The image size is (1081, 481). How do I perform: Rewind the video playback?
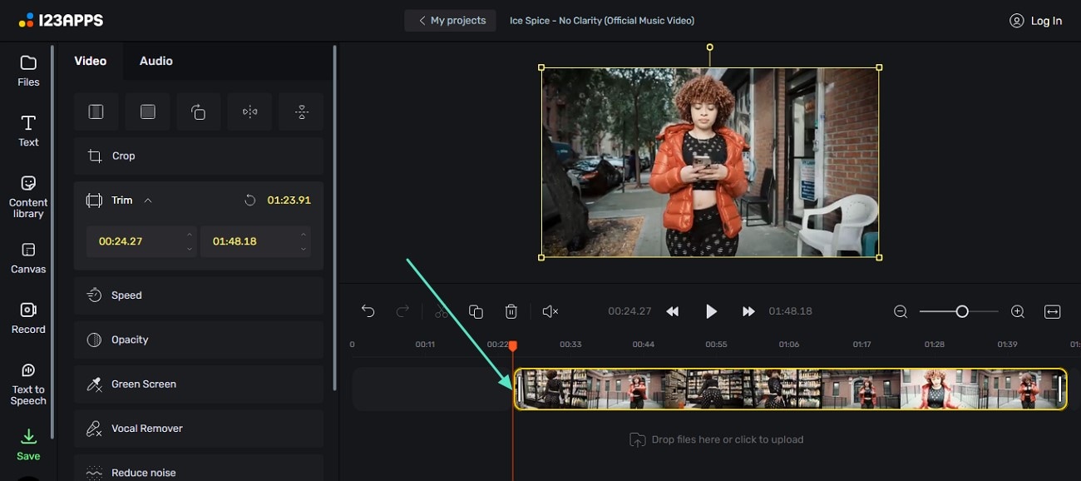[673, 311]
